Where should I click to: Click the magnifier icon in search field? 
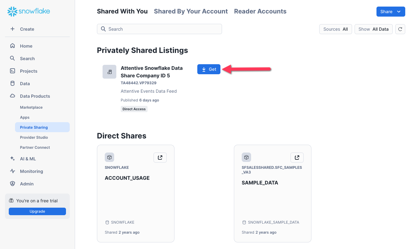point(103,29)
